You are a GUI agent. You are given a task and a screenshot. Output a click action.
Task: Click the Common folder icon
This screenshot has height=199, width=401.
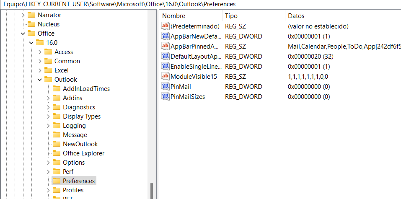click(x=48, y=61)
